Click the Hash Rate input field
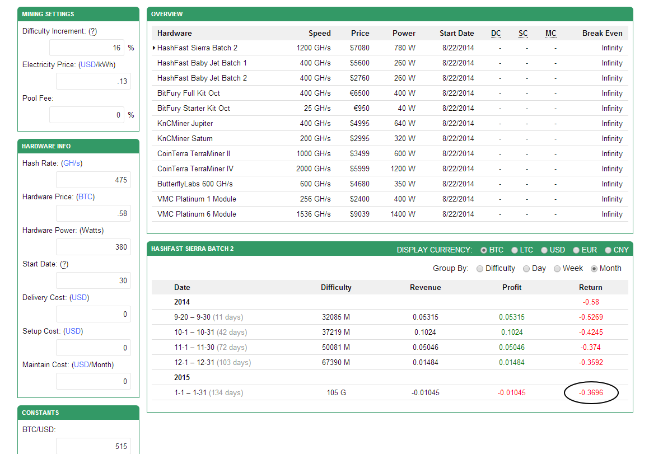 click(94, 180)
